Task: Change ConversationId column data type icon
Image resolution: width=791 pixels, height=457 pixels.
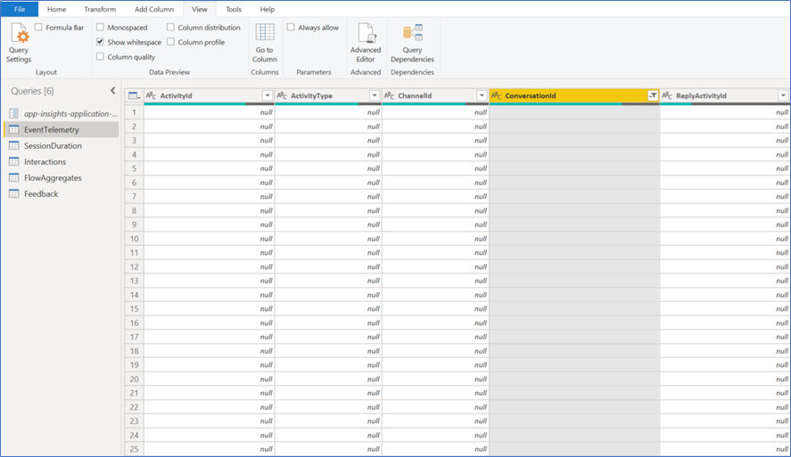Action: pos(497,95)
